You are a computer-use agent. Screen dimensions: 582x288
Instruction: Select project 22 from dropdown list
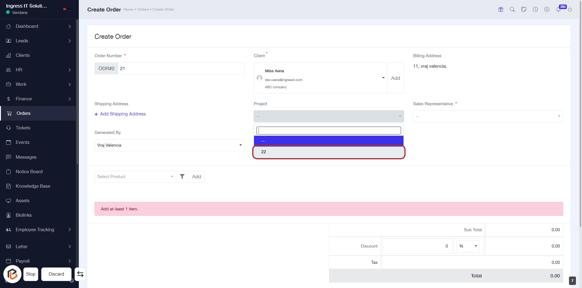[329, 152]
